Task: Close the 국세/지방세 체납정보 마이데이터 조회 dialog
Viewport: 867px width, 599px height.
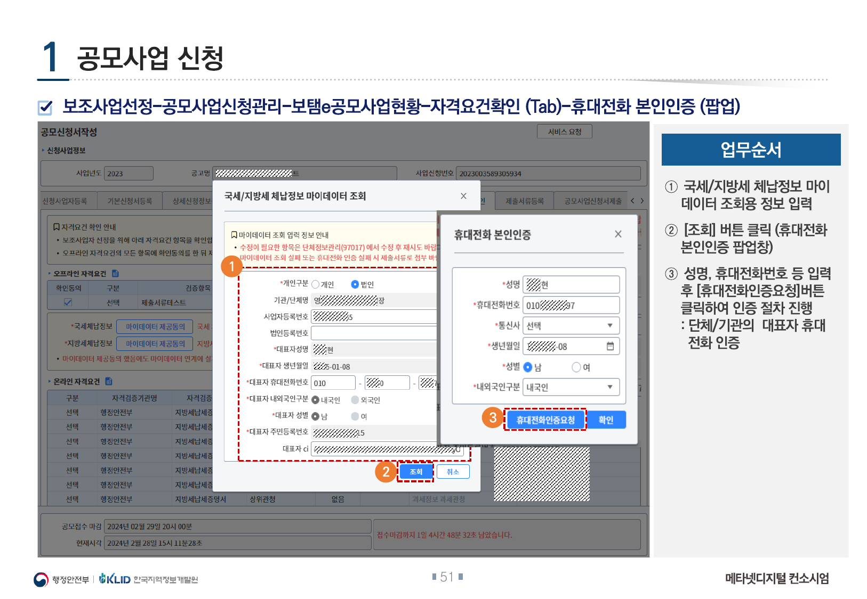Action: click(463, 196)
